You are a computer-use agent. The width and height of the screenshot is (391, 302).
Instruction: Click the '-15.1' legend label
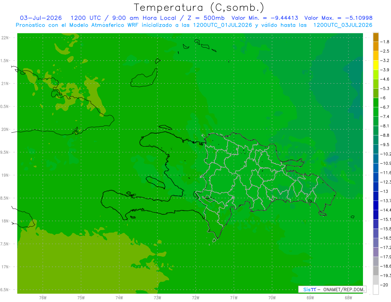(386, 219)
